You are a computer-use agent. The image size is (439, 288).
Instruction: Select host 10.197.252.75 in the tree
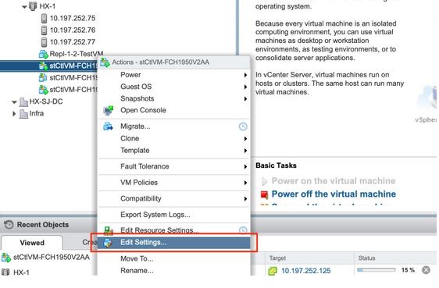(x=73, y=18)
